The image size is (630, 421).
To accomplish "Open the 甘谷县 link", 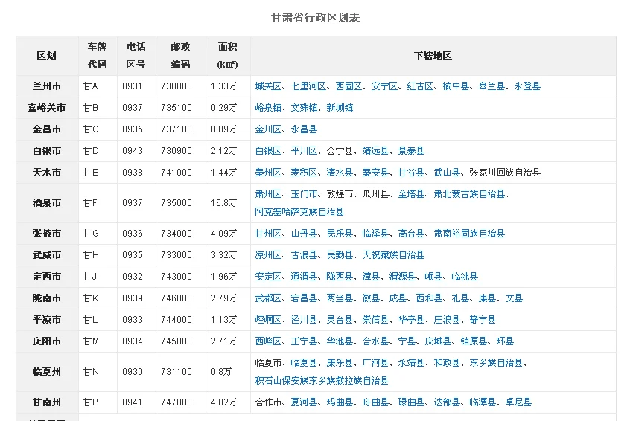I will [411, 173].
